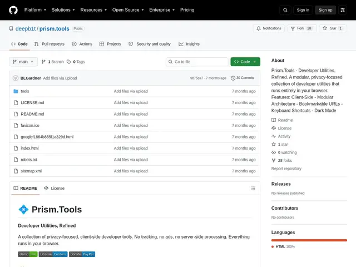Click the donate PayPal badge
This screenshot has height=267, width=356.
point(82,254)
